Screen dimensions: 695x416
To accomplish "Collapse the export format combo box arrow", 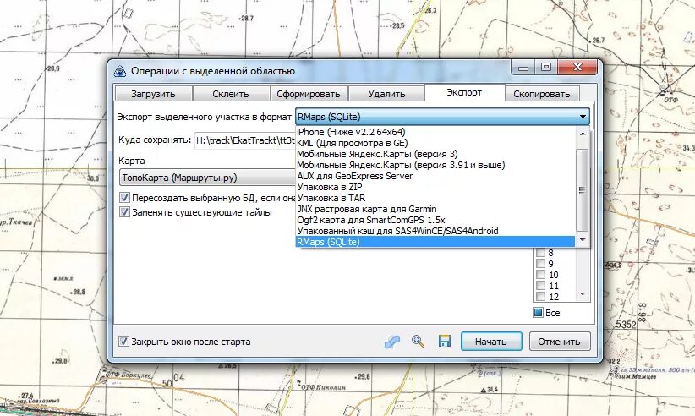I will pos(583,117).
